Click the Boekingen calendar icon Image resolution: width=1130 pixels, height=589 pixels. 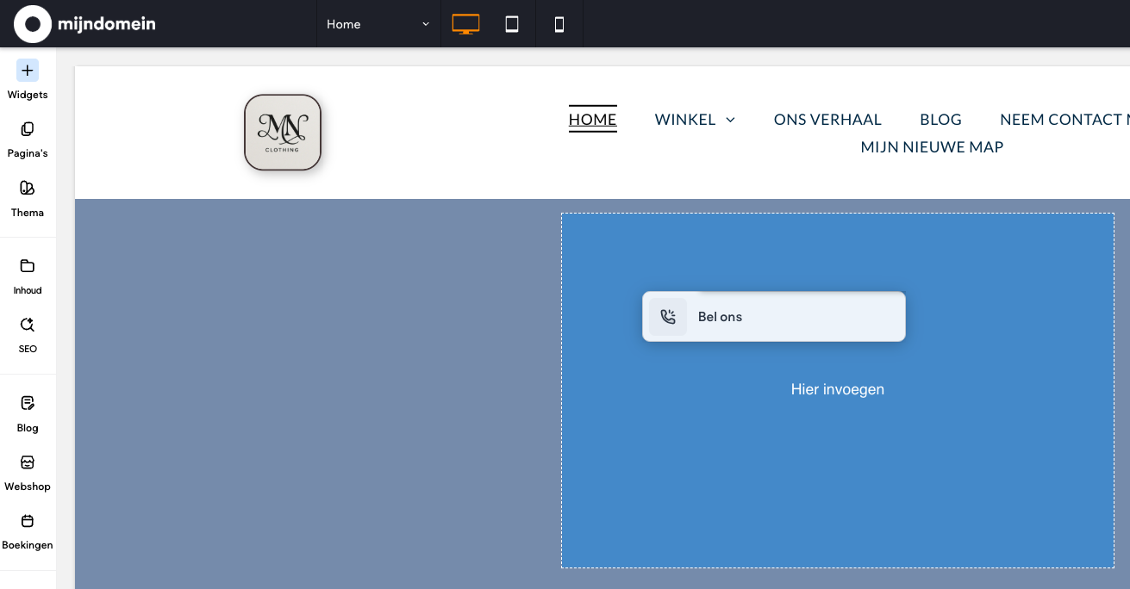click(x=28, y=521)
